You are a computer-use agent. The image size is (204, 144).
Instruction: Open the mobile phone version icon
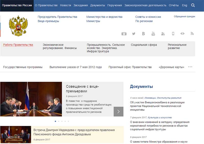(173, 34)
